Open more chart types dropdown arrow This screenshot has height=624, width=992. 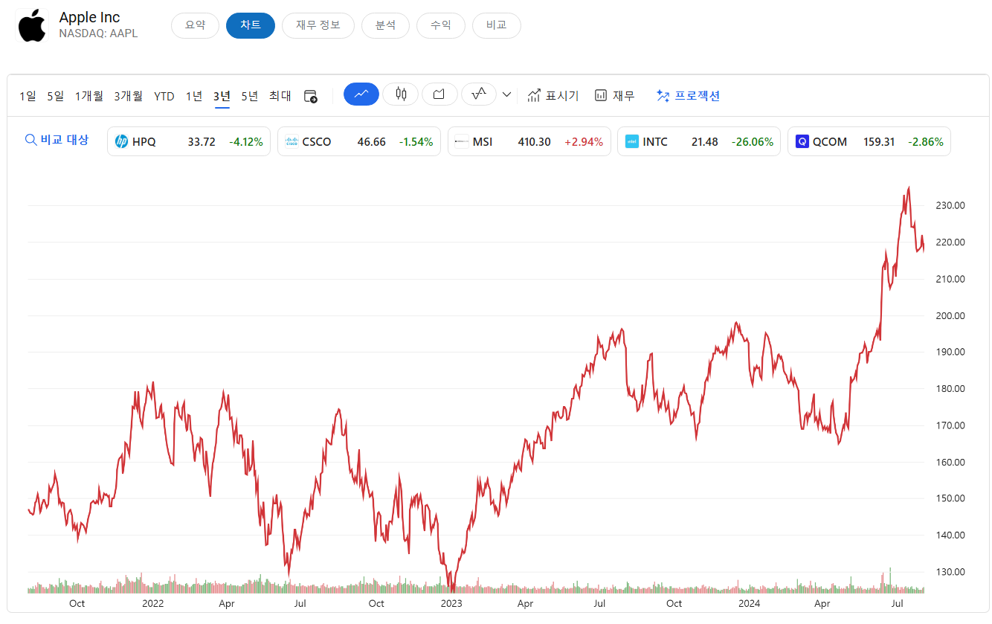[x=506, y=94]
